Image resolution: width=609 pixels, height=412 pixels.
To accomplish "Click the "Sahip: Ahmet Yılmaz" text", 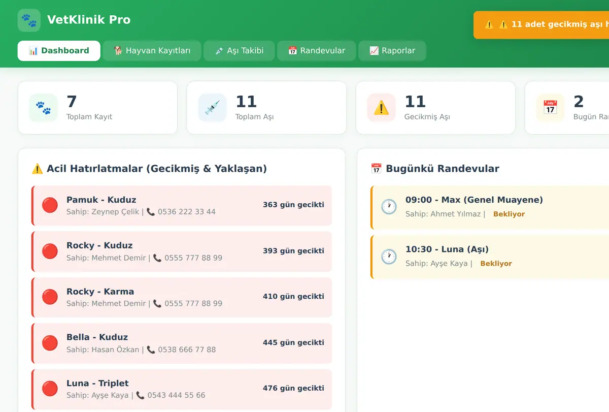I will (x=443, y=214).
